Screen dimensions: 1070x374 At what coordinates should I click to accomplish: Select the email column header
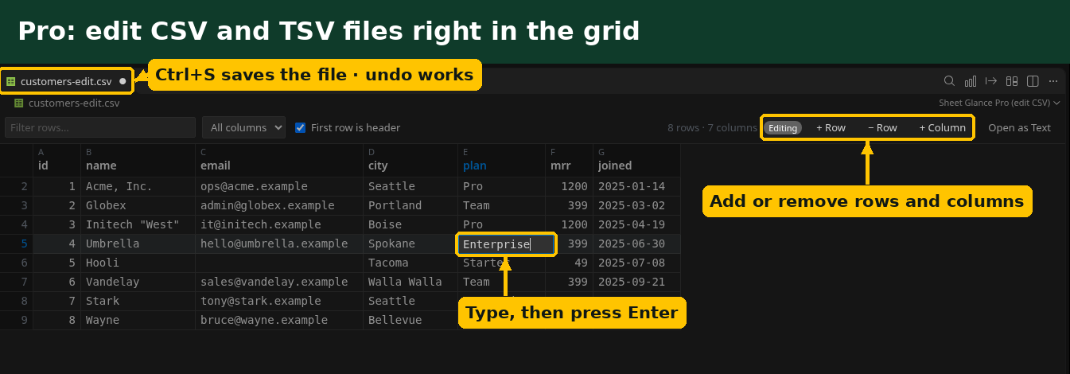click(x=278, y=160)
